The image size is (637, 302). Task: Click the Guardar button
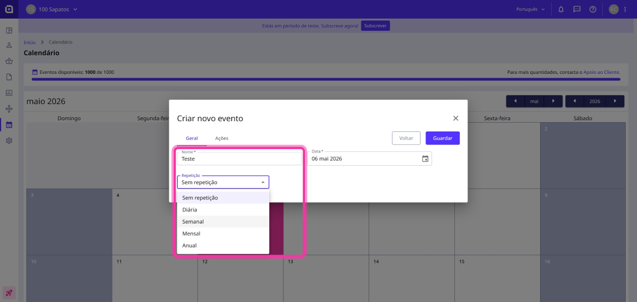(x=442, y=138)
